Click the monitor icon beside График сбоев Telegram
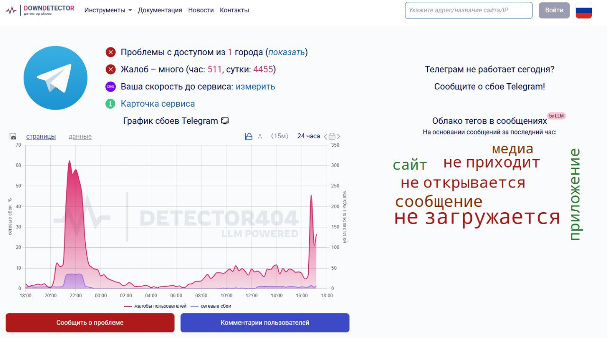 click(225, 121)
